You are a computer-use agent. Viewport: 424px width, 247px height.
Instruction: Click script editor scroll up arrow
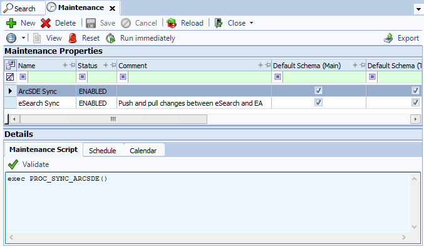click(x=414, y=179)
